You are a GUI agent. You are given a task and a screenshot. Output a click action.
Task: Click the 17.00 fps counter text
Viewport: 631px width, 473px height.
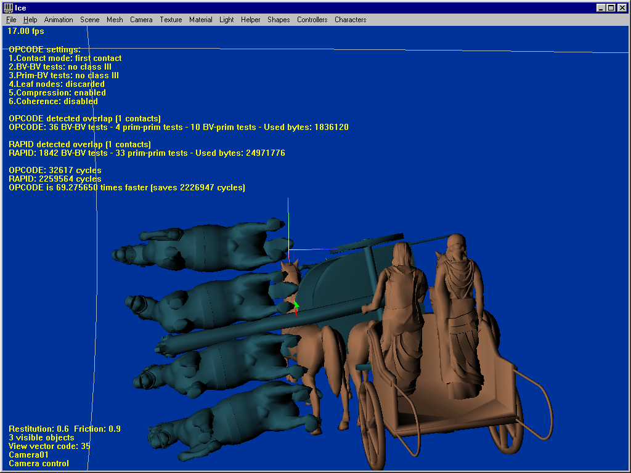(x=26, y=31)
